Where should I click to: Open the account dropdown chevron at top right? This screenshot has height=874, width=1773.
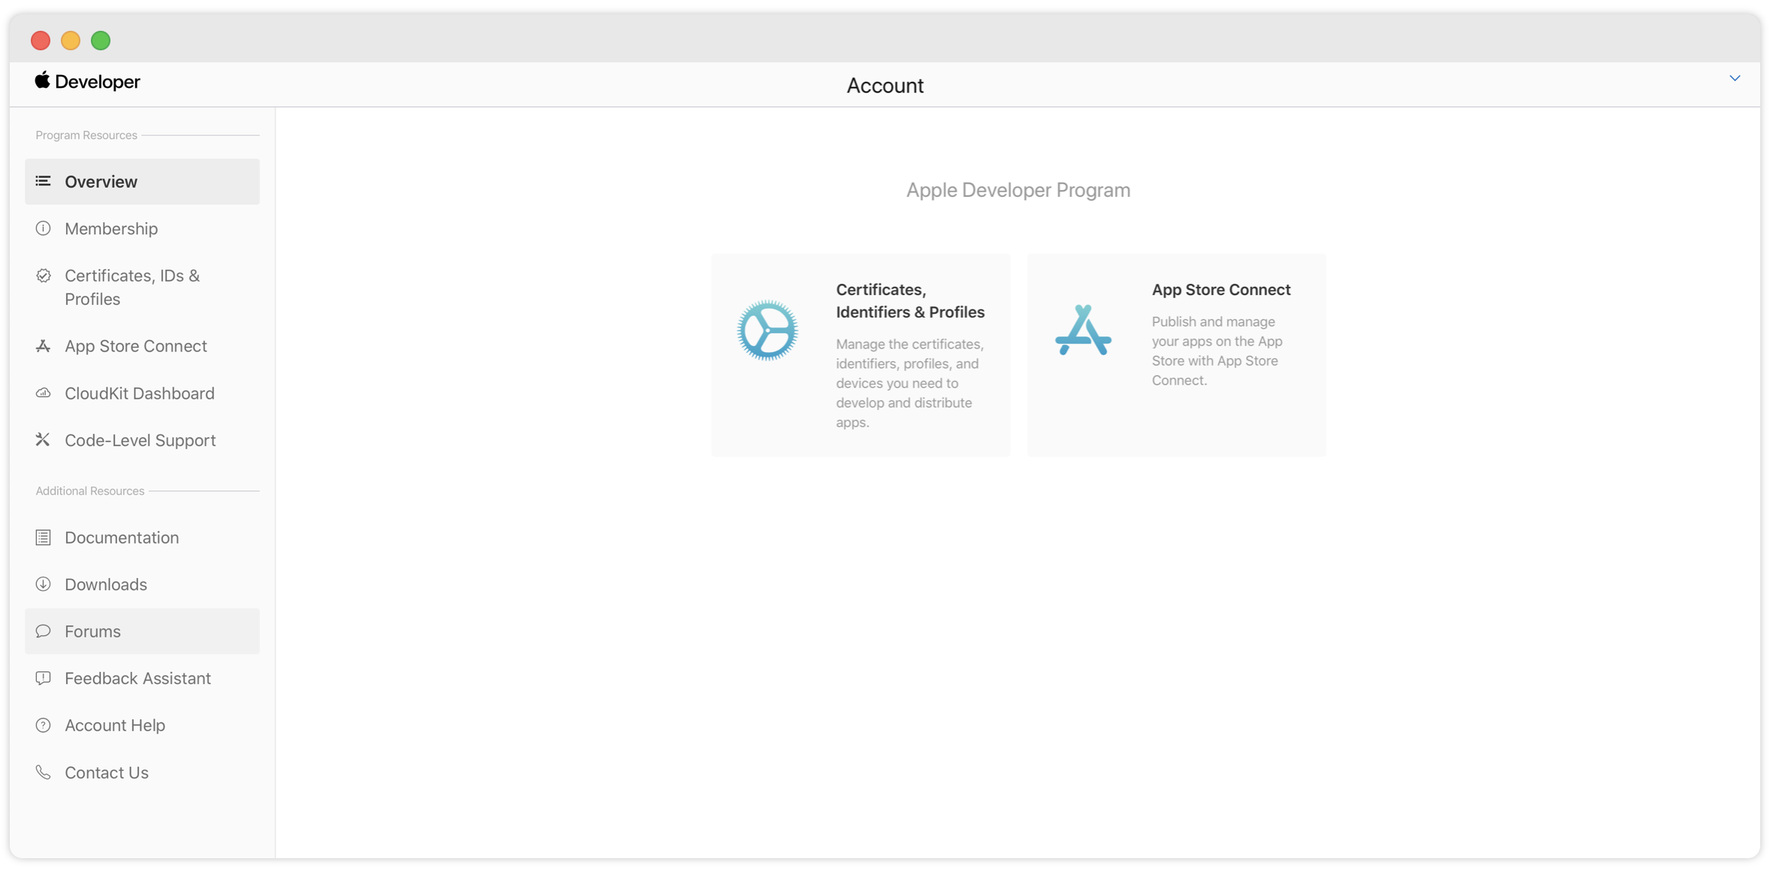(1735, 77)
